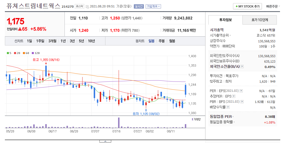Switch to the 투자정보 tab
Screen dimensions: 284x143
pos(226,20)
